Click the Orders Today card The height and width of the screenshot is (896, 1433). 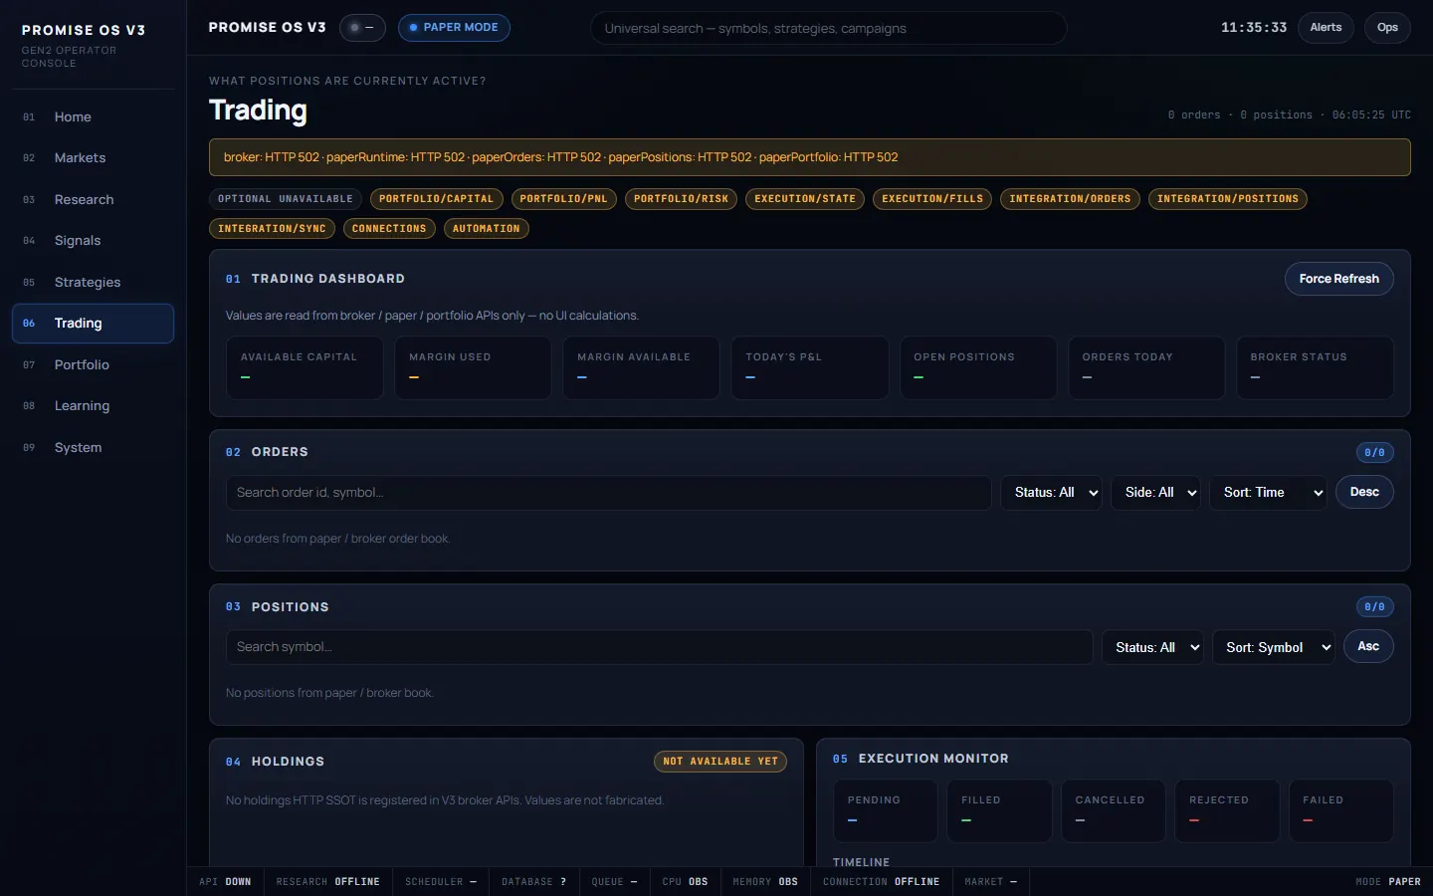(1146, 367)
